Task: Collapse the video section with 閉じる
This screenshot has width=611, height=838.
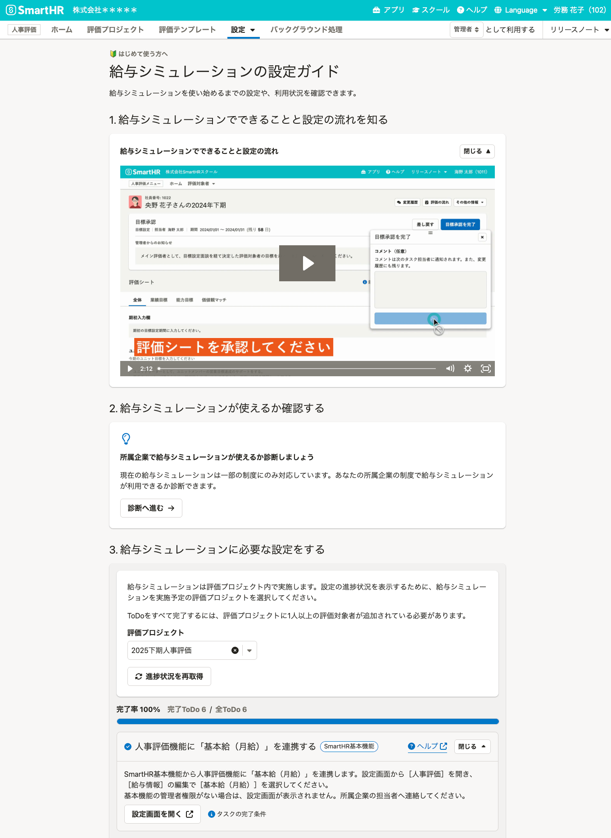Action: [477, 151]
